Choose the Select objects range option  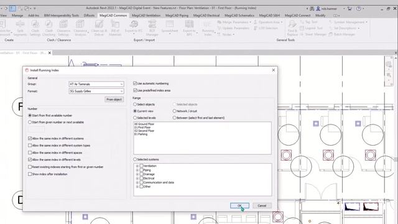coord(135,104)
